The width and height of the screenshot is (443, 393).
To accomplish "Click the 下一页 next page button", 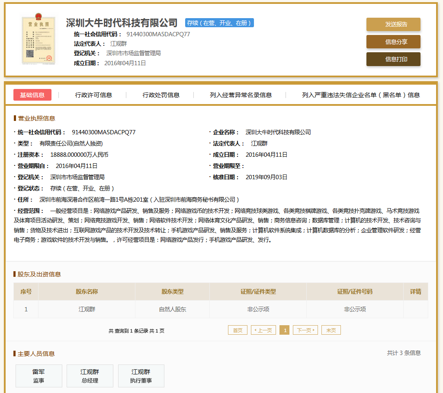I will (305, 330).
